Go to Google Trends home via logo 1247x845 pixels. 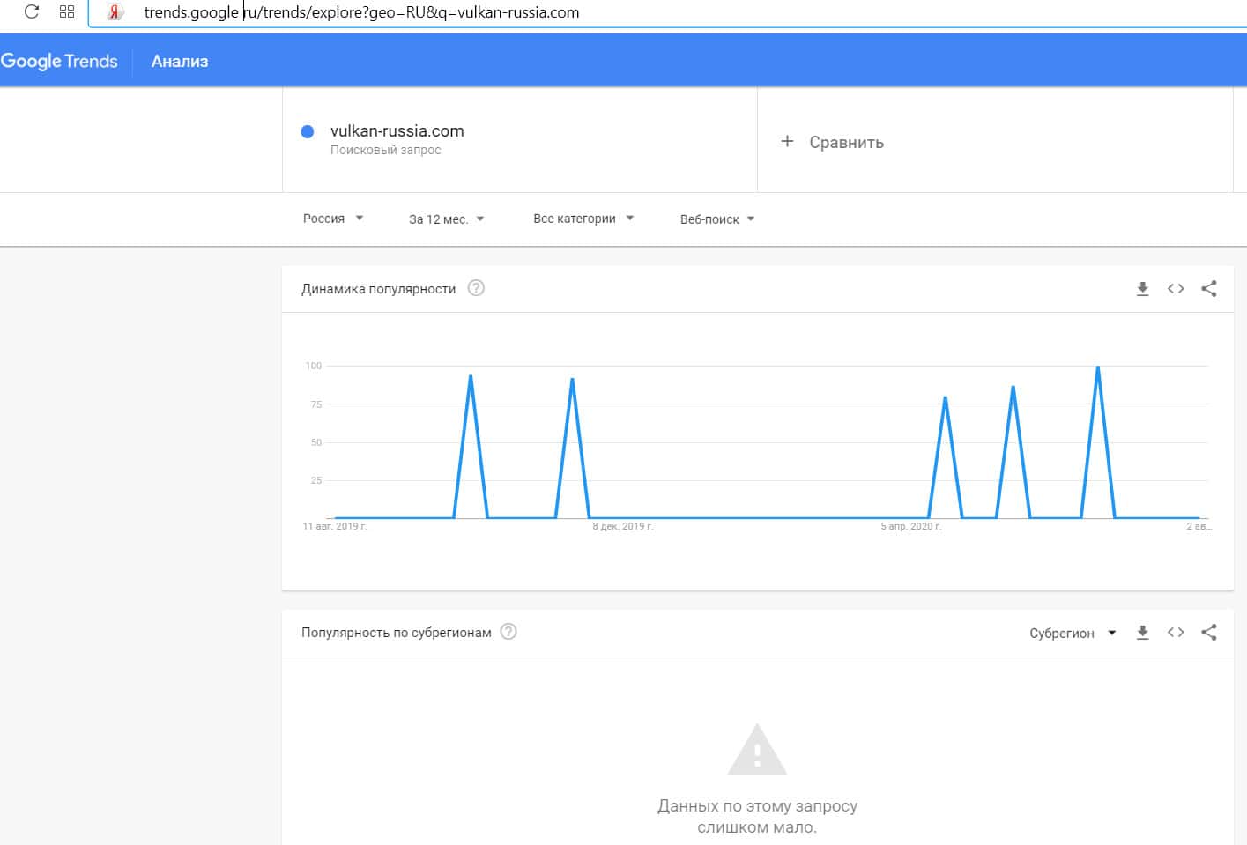coord(59,61)
